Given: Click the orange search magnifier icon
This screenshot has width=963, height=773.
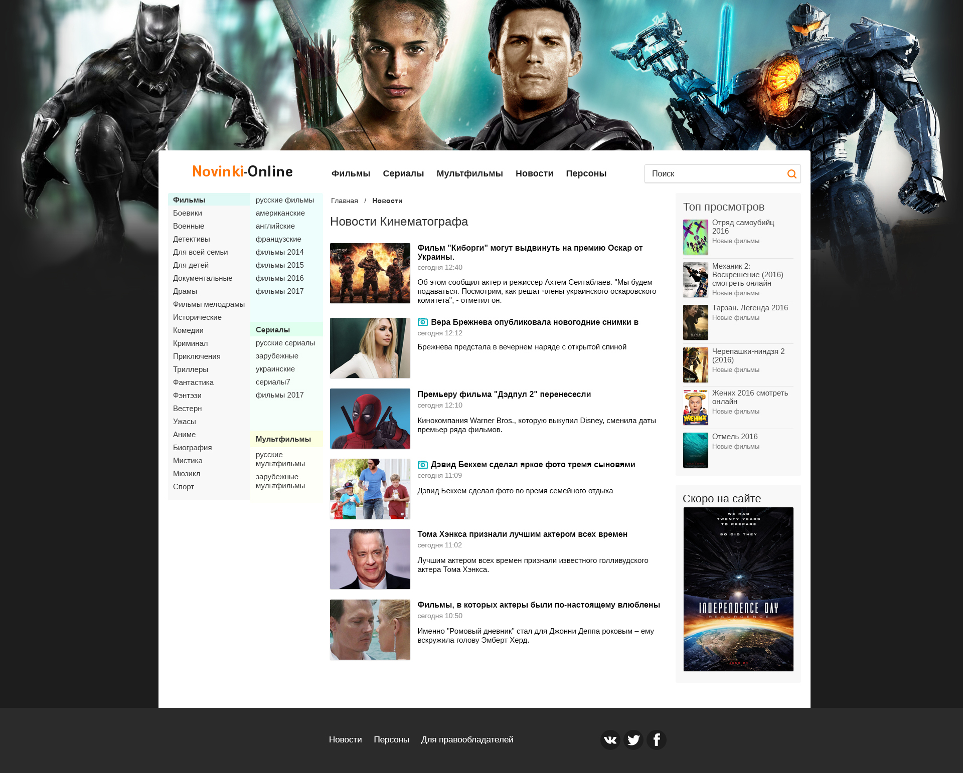Looking at the screenshot, I should [791, 174].
